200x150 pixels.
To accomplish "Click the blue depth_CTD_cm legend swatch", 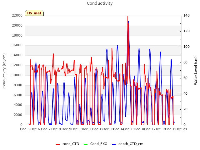I will (x=114, y=144).
